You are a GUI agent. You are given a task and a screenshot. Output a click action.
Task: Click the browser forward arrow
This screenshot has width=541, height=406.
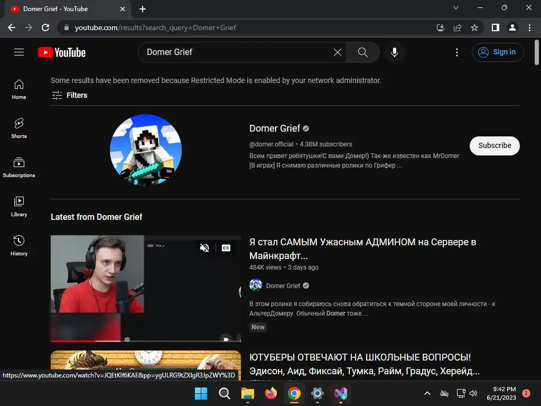tap(29, 27)
